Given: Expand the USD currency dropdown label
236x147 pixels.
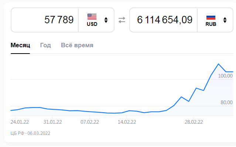Looking at the screenshot, I should point(92,24).
